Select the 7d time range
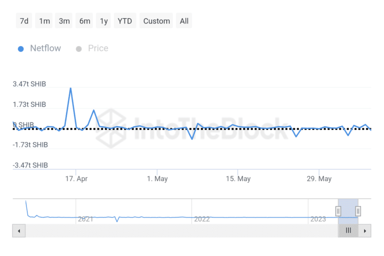 click(x=24, y=21)
